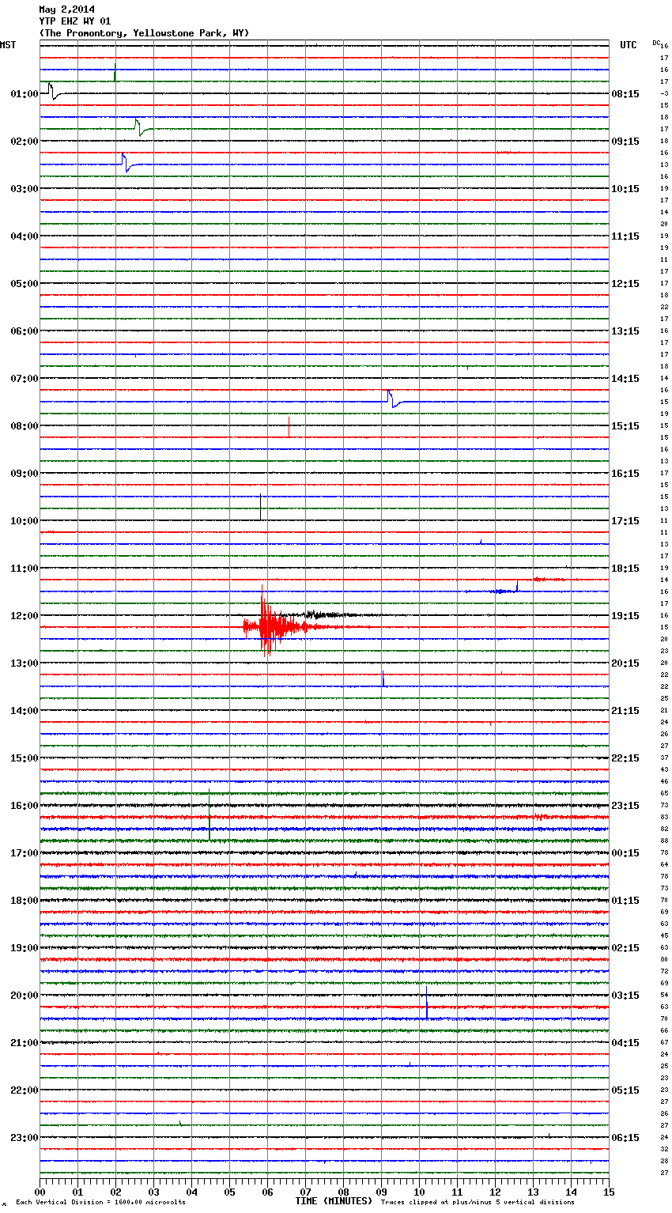Click the black coda signal on the 12:00 trace
This screenshot has height=1213, width=672.
point(324,614)
